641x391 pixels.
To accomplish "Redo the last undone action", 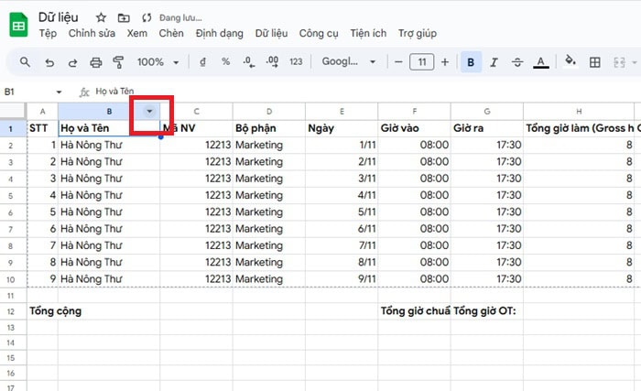I will 72,62.
